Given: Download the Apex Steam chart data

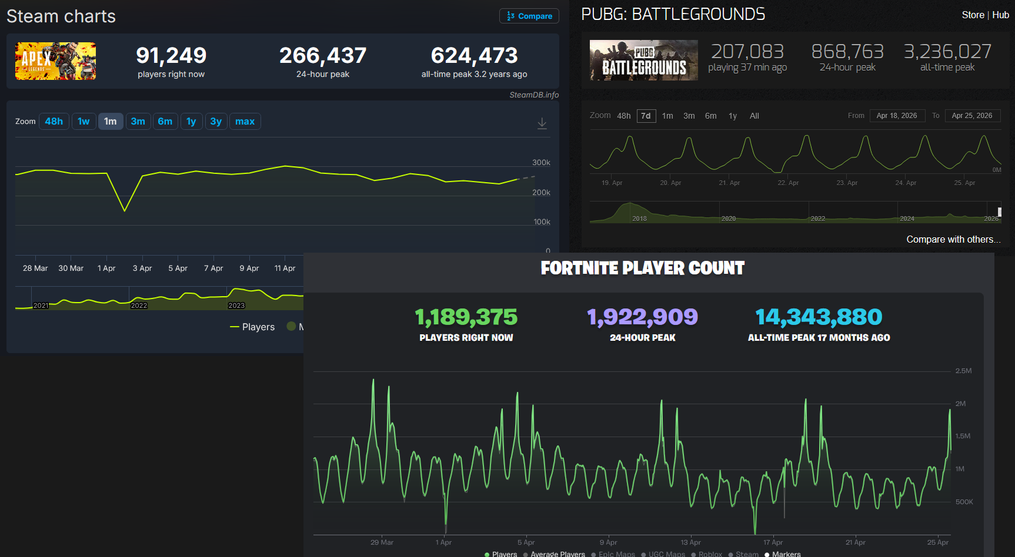Looking at the screenshot, I should 542,123.
